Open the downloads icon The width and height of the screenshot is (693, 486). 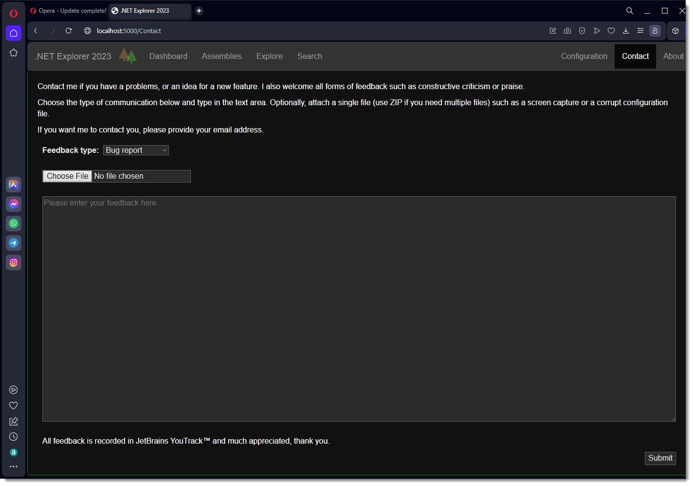coord(626,31)
